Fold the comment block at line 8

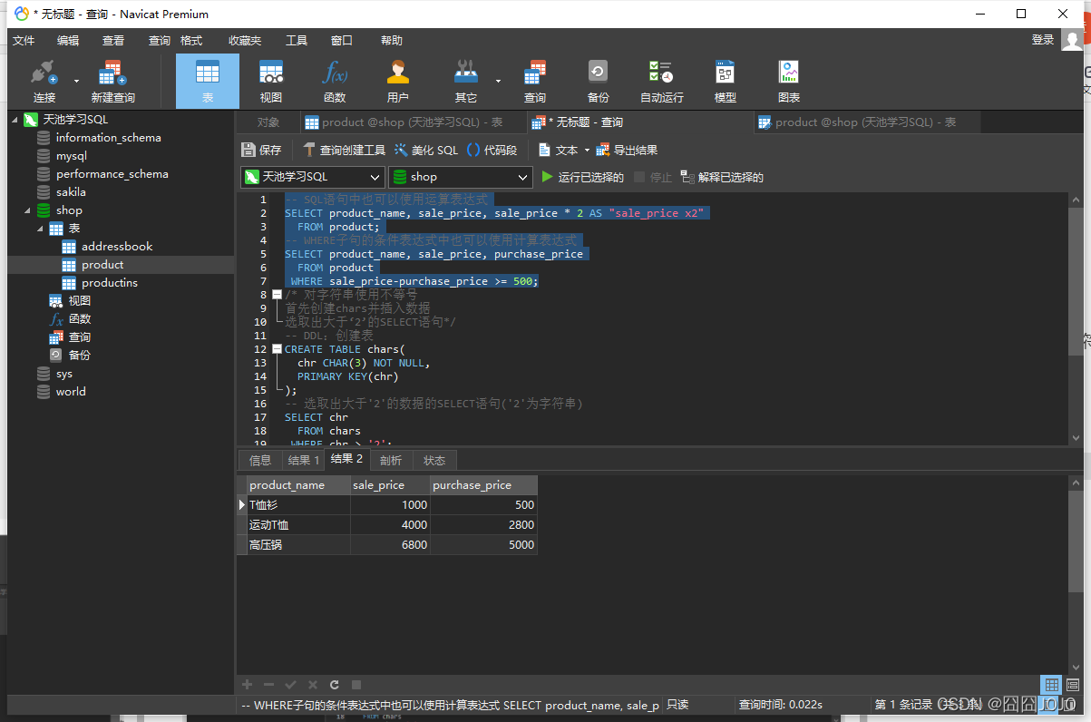pos(277,295)
